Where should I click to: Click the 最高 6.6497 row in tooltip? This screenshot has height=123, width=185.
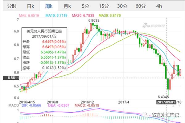(44, 47)
